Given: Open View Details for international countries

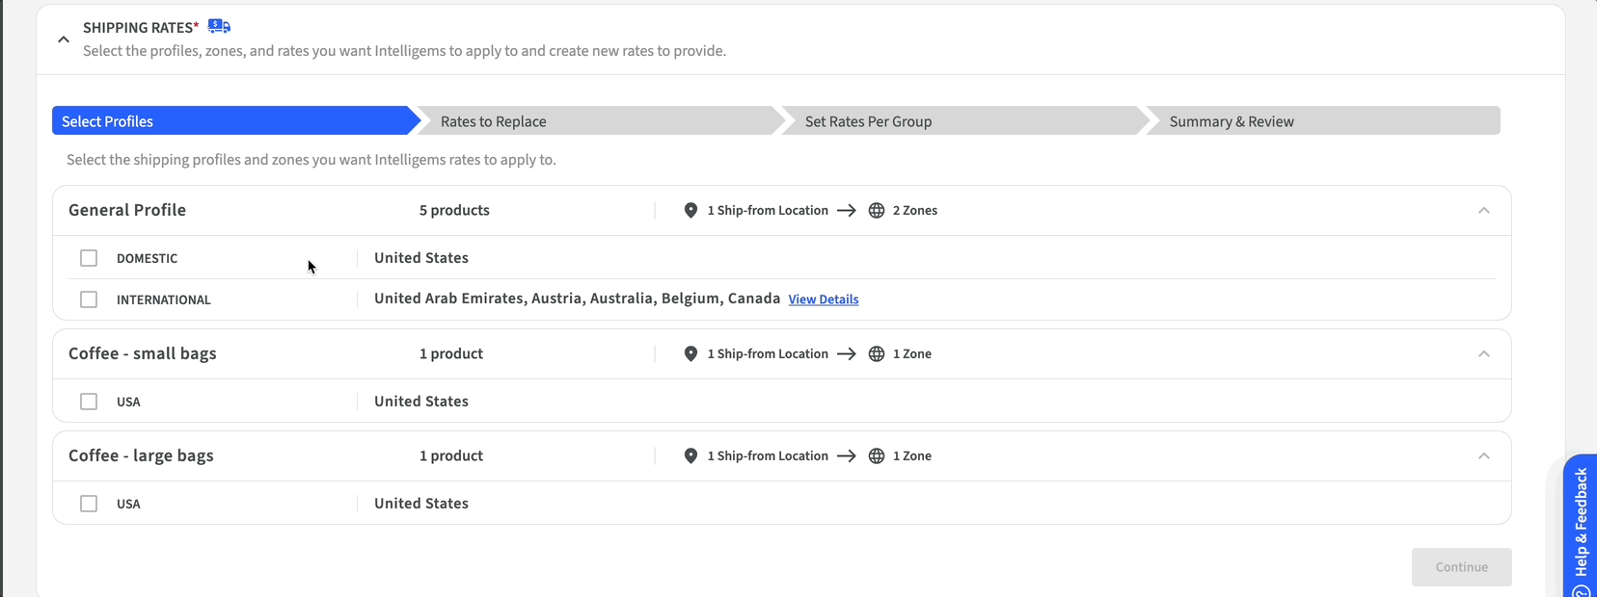Looking at the screenshot, I should click(823, 299).
